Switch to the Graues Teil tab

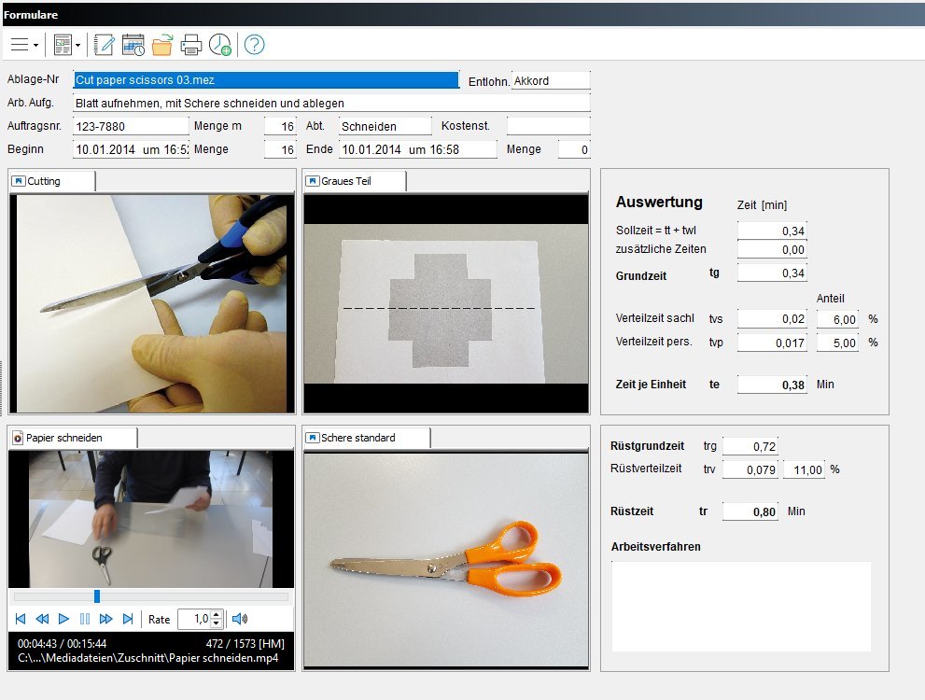(x=354, y=181)
